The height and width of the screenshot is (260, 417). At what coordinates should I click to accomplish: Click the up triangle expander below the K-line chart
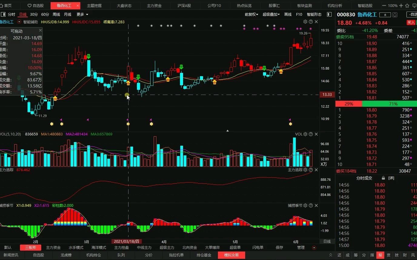click(x=228, y=131)
